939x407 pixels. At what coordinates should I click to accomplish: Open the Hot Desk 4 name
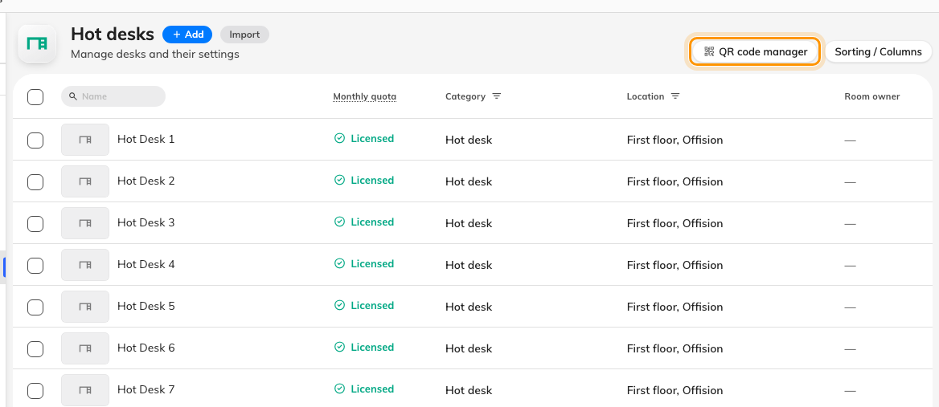(146, 265)
